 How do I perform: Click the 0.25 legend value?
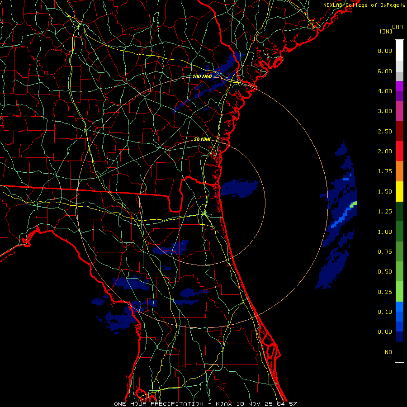385,292
